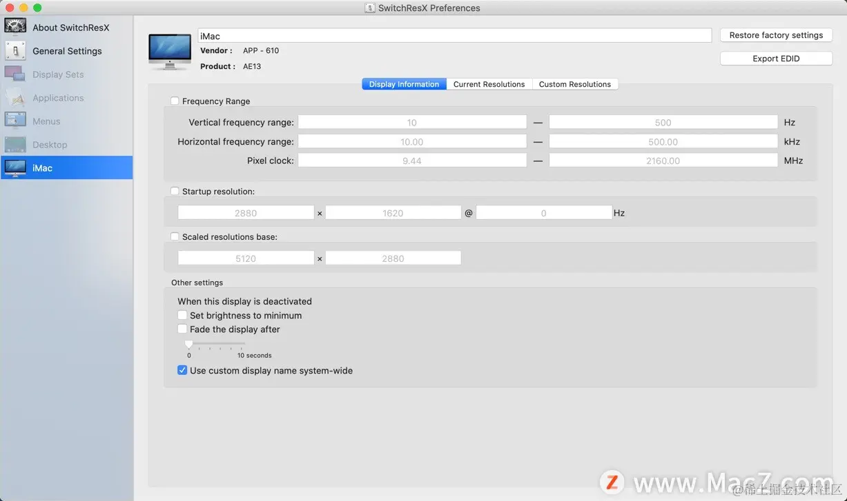
Task: Uncheck Use custom display name system-wide
Action: (x=182, y=371)
